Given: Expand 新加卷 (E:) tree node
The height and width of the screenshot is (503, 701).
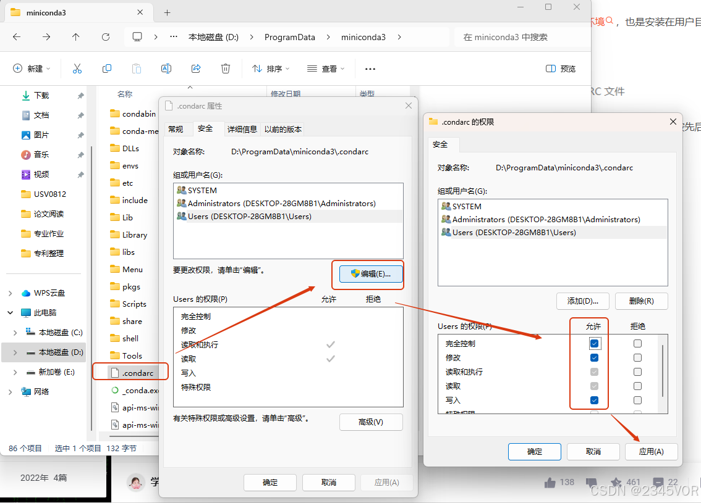Looking at the screenshot, I should click(x=15, y=372).
